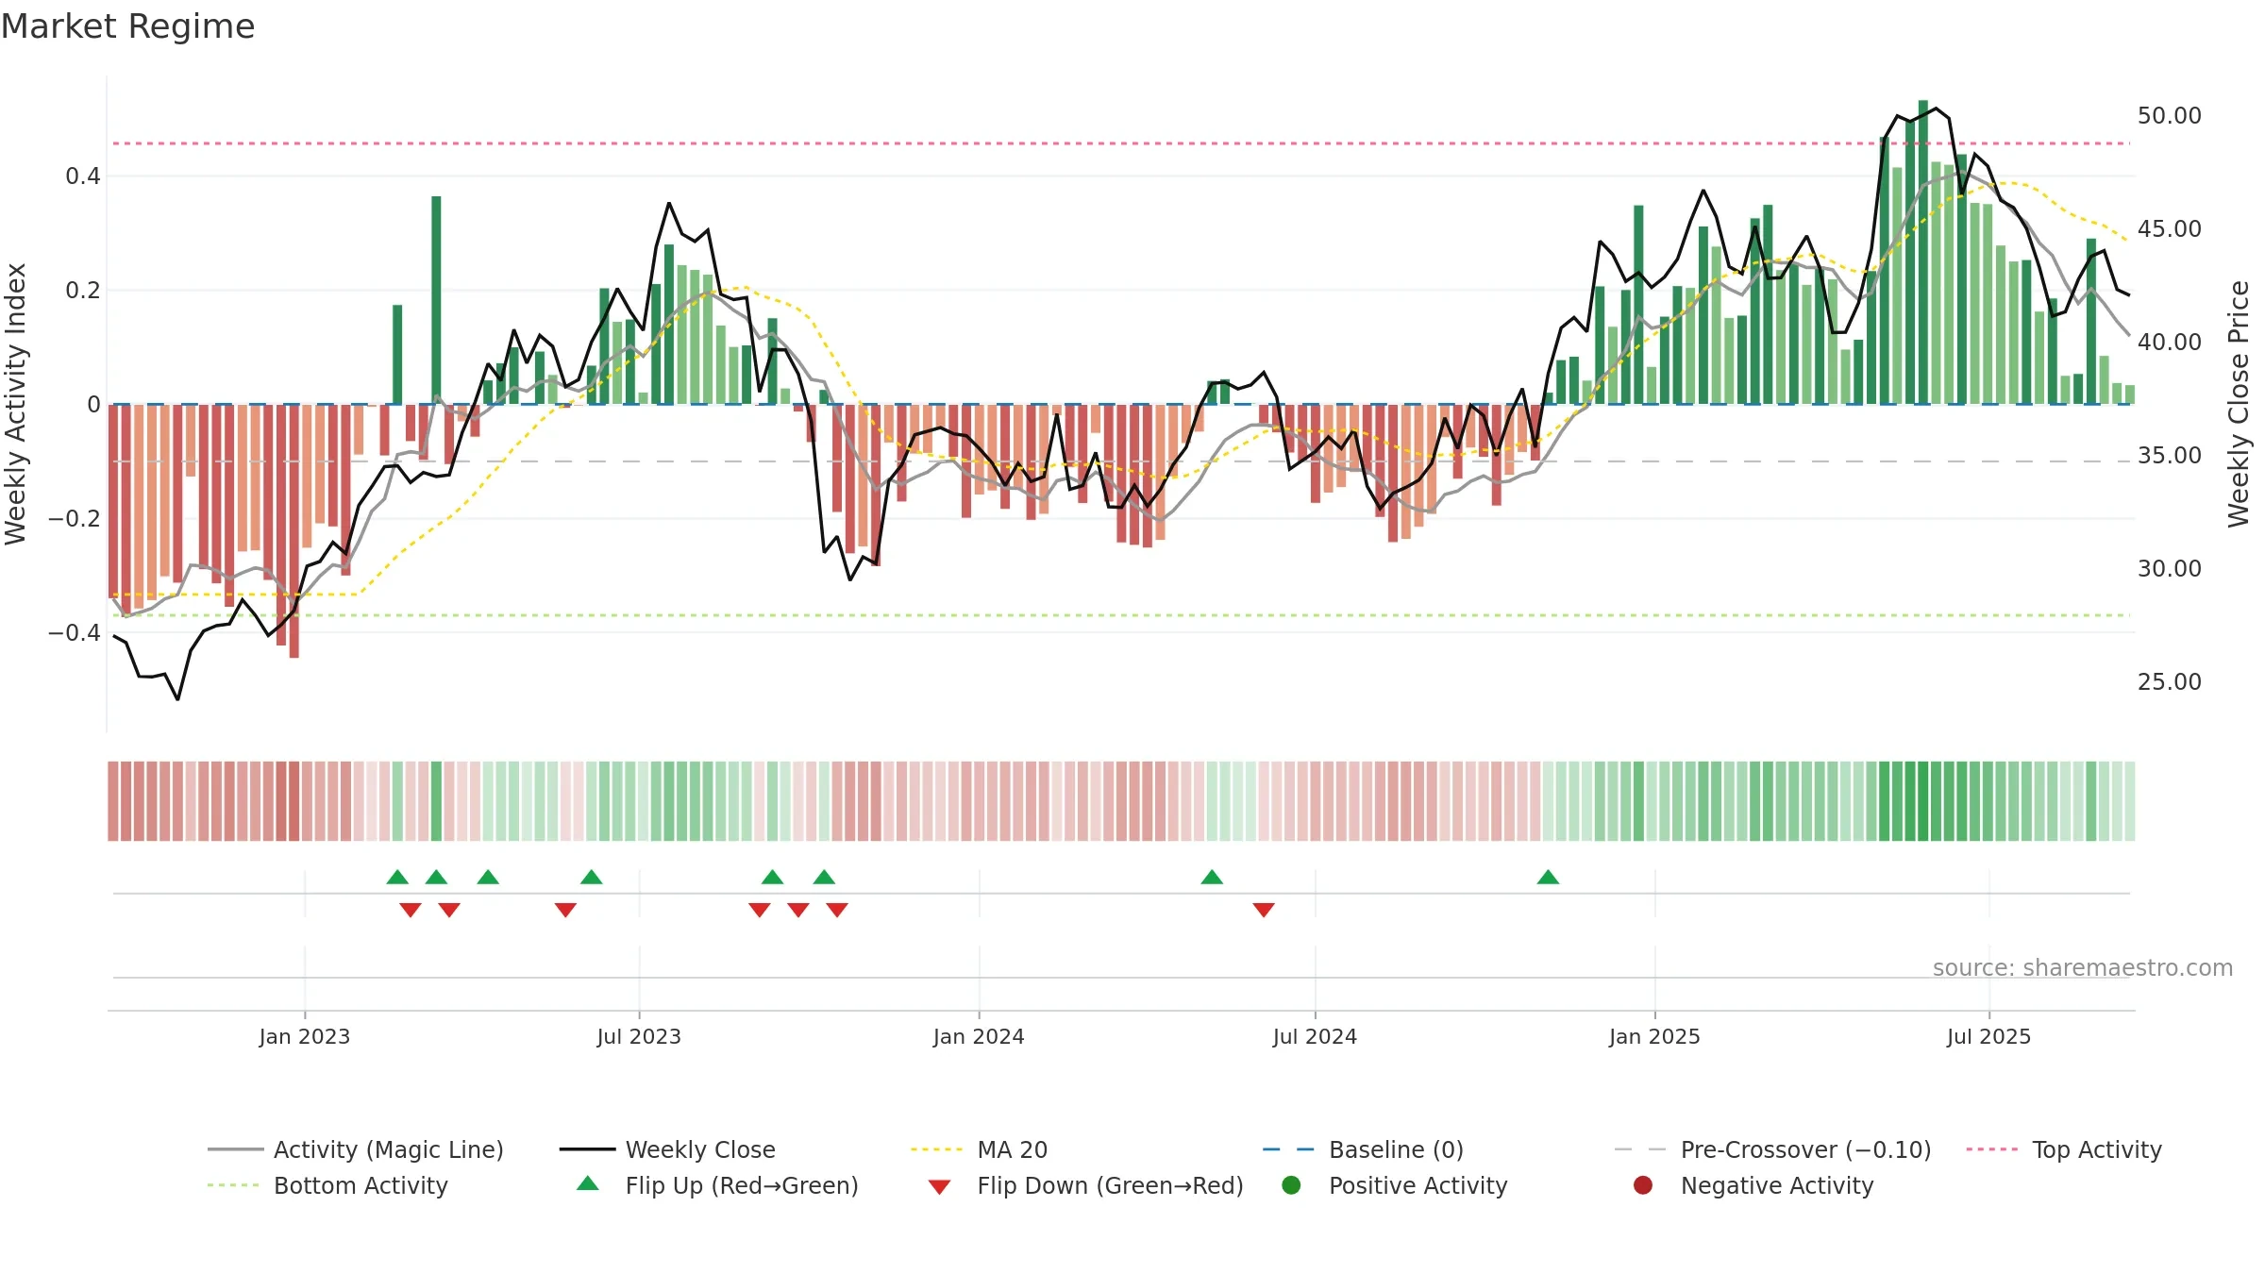Click the Bottom Activity legend label
This screenshot has width=2265, height=1274.
[361, 1185]
